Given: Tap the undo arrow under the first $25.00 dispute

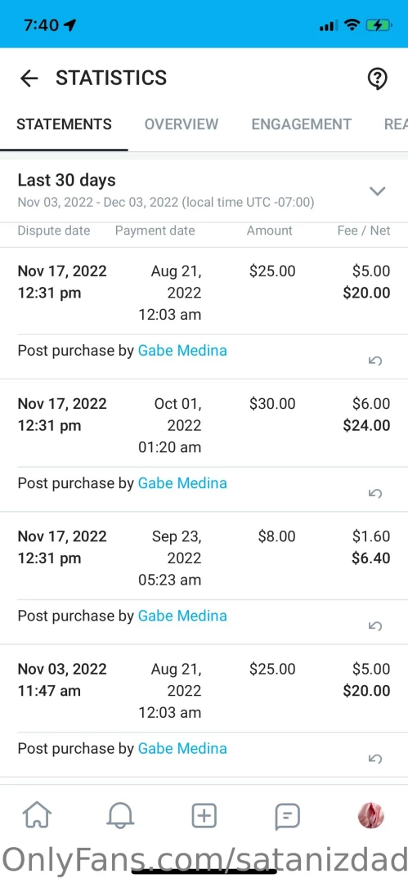Looking at the screenshot, I should [375, 361].
